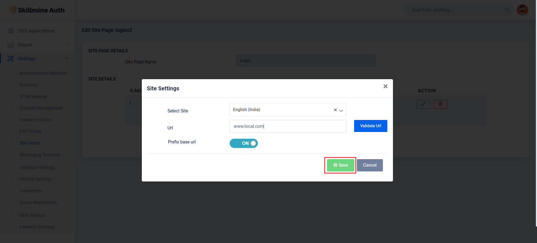Clear the English (India) site selection
537x243 pixels.
click(x=335, y=110)
